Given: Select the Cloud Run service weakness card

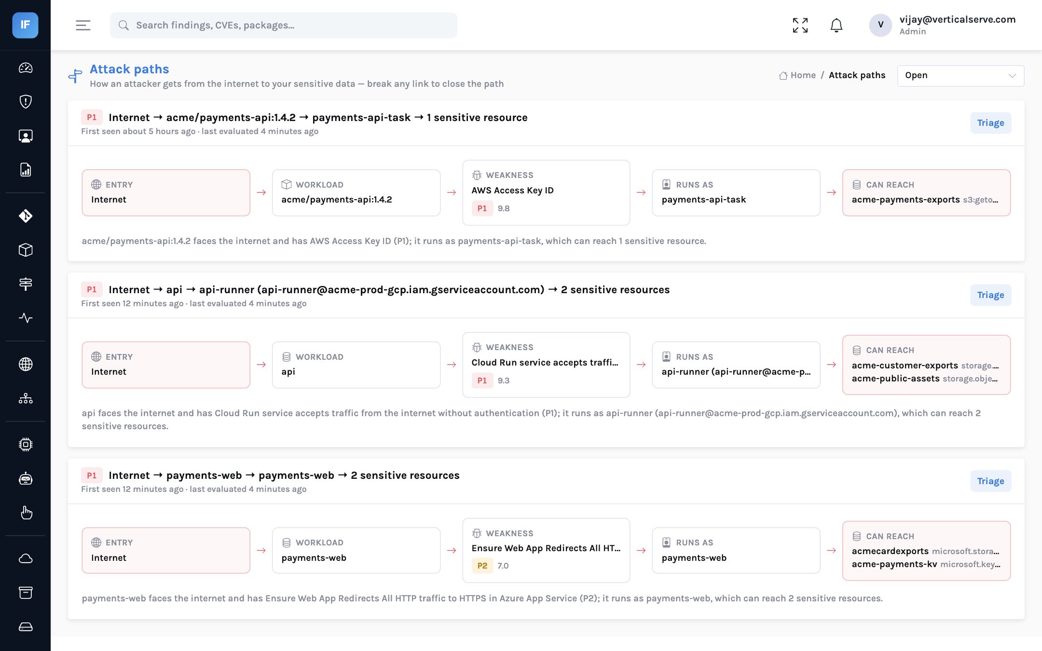Looking at the screenshot, I should coord(546,365).
